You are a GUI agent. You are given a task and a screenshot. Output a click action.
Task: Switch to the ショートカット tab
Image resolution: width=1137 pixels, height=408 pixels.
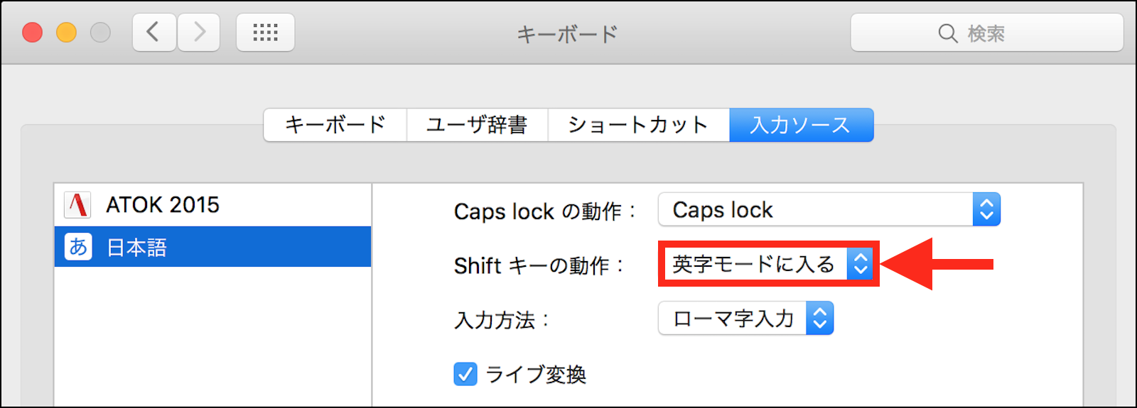pos(638,125)
